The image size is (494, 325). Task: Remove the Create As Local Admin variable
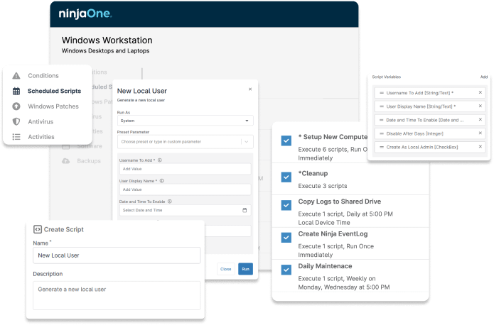480,147
